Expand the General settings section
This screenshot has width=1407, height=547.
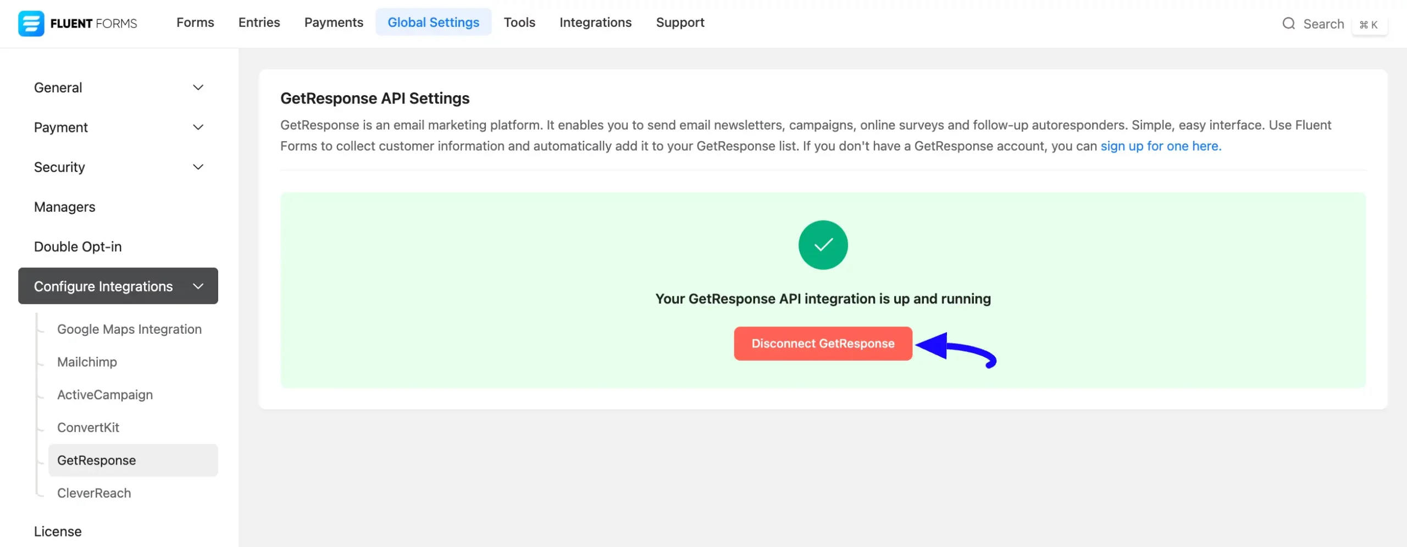tap(118, 87)
